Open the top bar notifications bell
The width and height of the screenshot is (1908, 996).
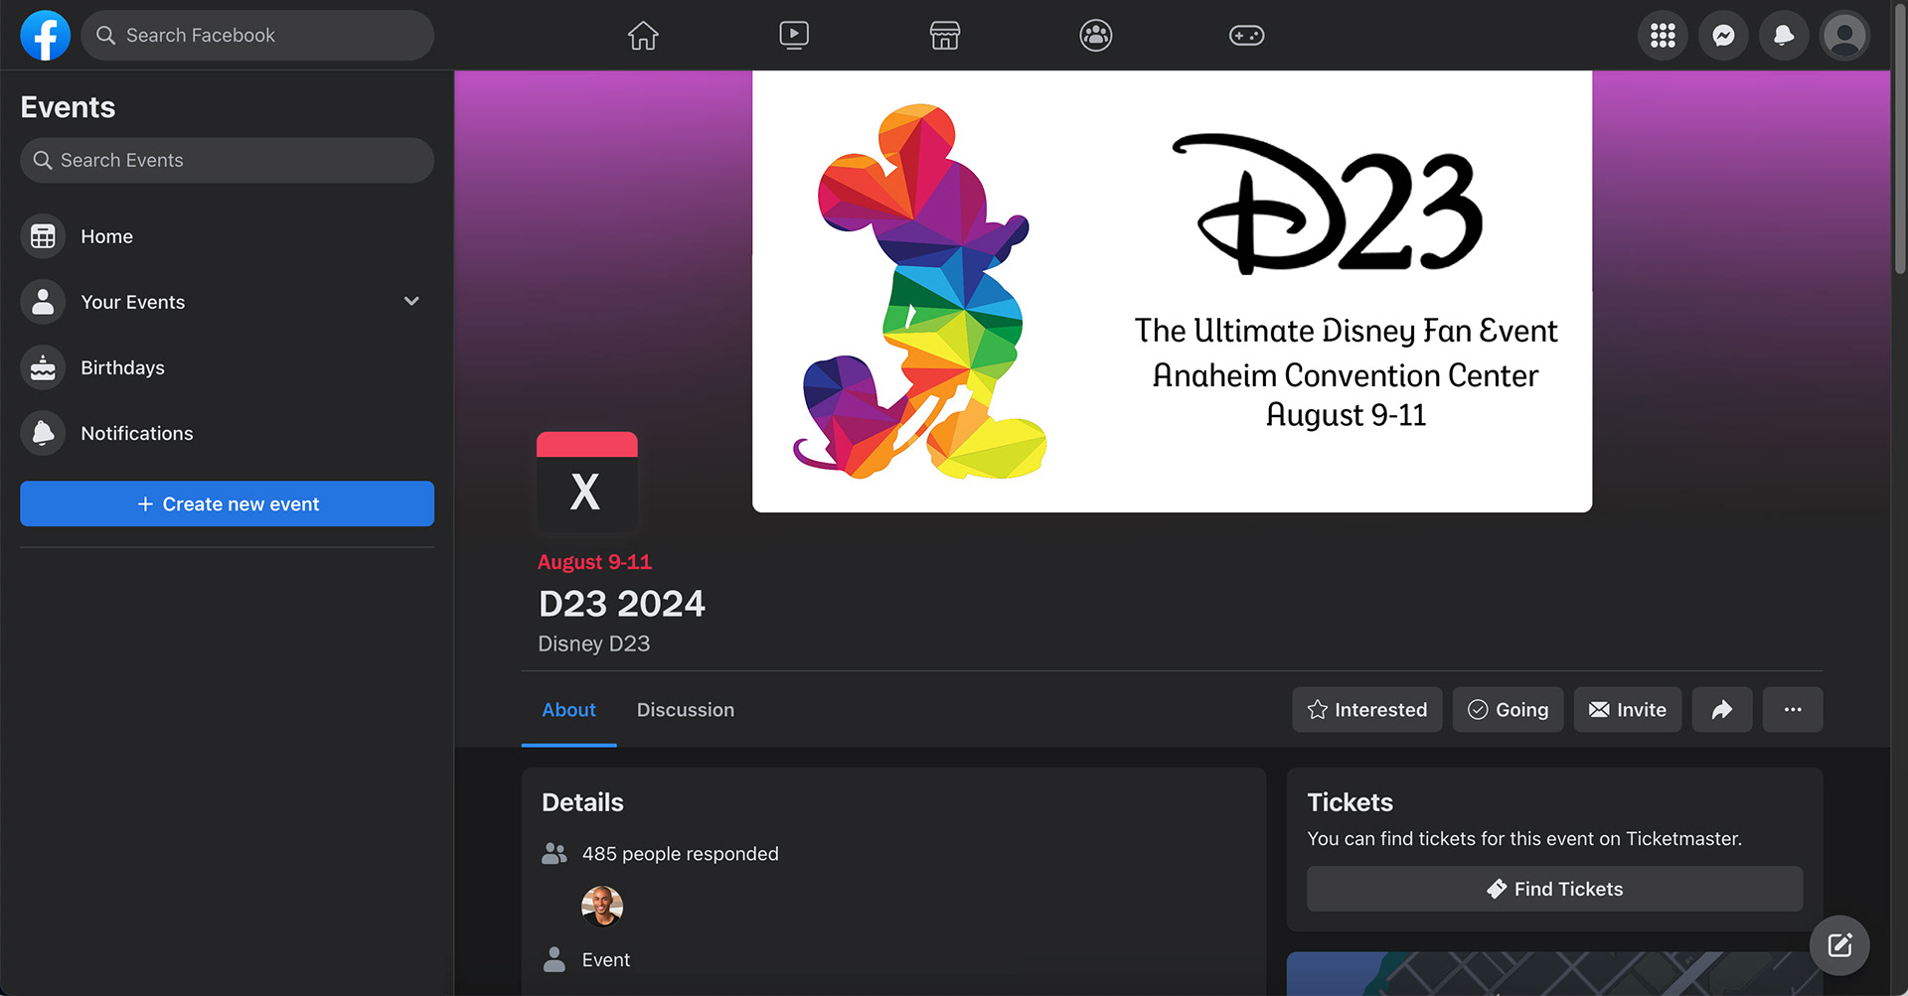tap(1784, 36)
